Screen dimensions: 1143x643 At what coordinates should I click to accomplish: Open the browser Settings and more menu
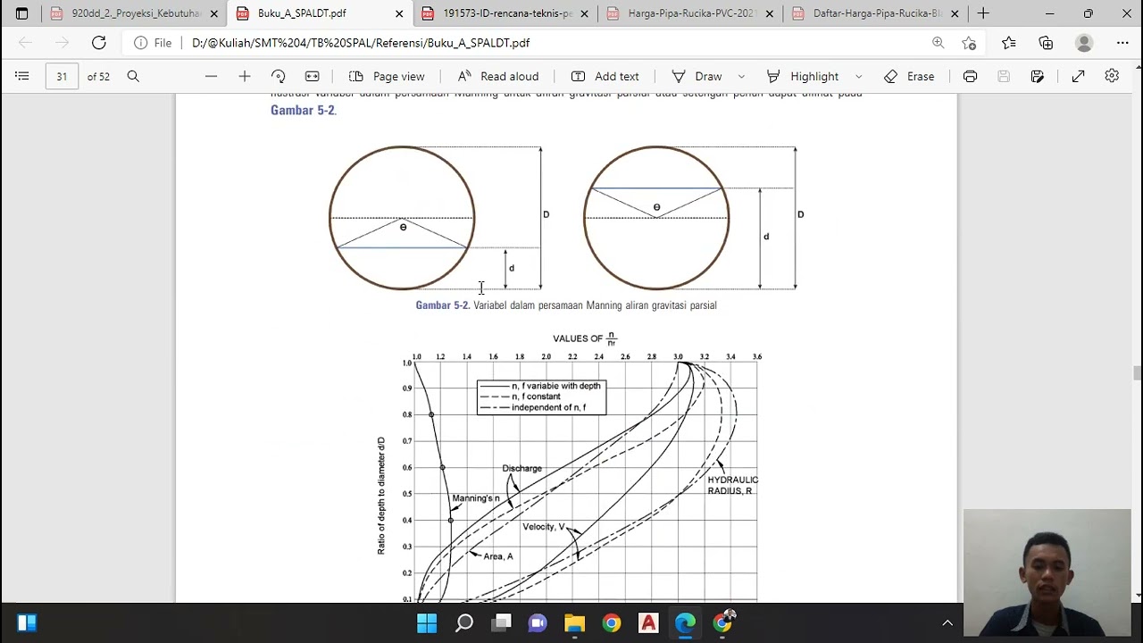[1122, 43]
